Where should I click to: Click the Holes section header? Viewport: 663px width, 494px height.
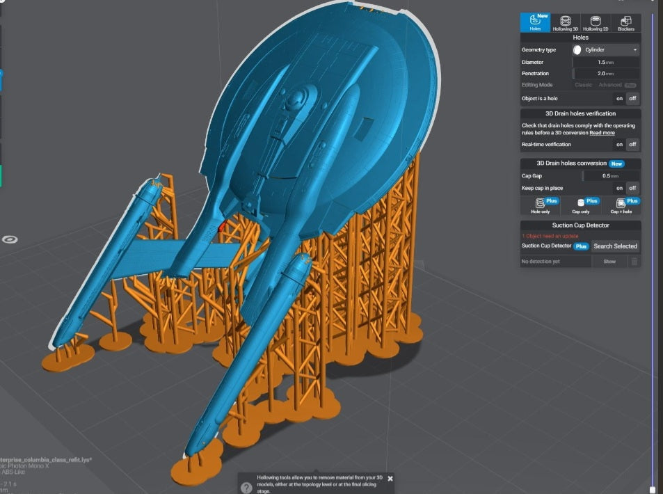(580, 38)
